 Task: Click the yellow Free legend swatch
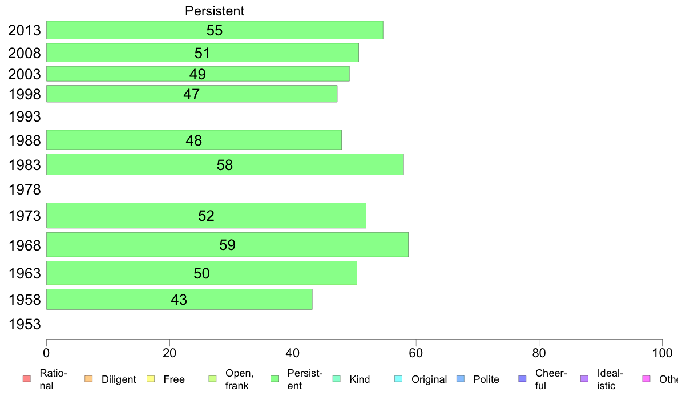tap(151, 379)
